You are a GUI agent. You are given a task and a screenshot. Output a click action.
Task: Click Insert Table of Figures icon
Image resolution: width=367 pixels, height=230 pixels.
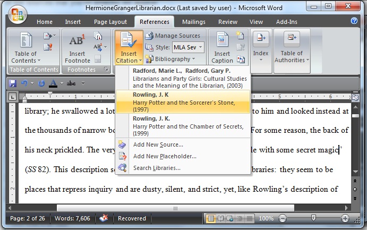[240, 36]
